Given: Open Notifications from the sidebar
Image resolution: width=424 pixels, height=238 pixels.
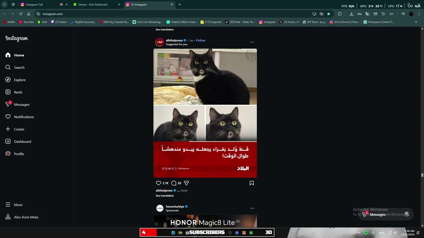Looking at the screenshot, I should click(x=20, y=117).
